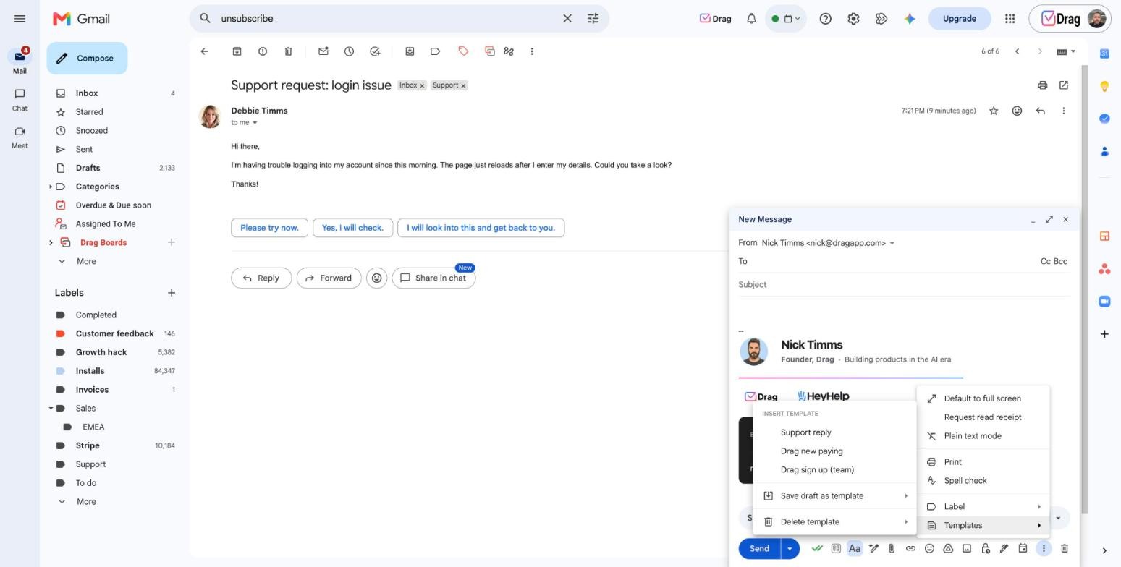This screenshot has height=567, width=1121.
Task: Open the Gmail main menu hamburger
Action: tap(20, 19)
